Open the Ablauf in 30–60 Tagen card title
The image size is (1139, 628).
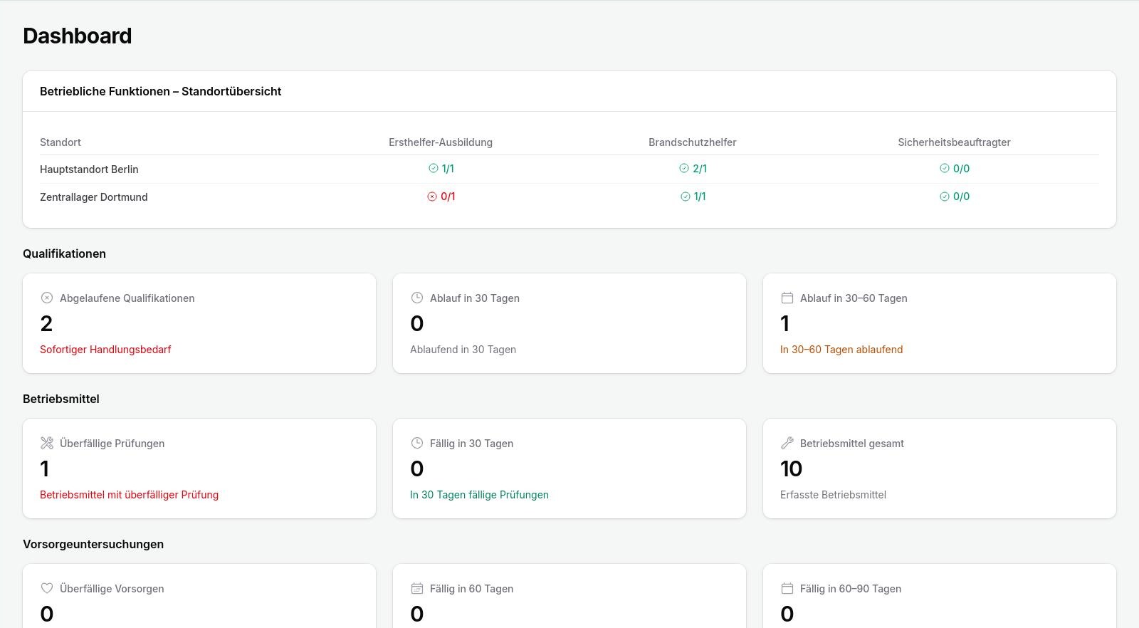click(854, 298)
